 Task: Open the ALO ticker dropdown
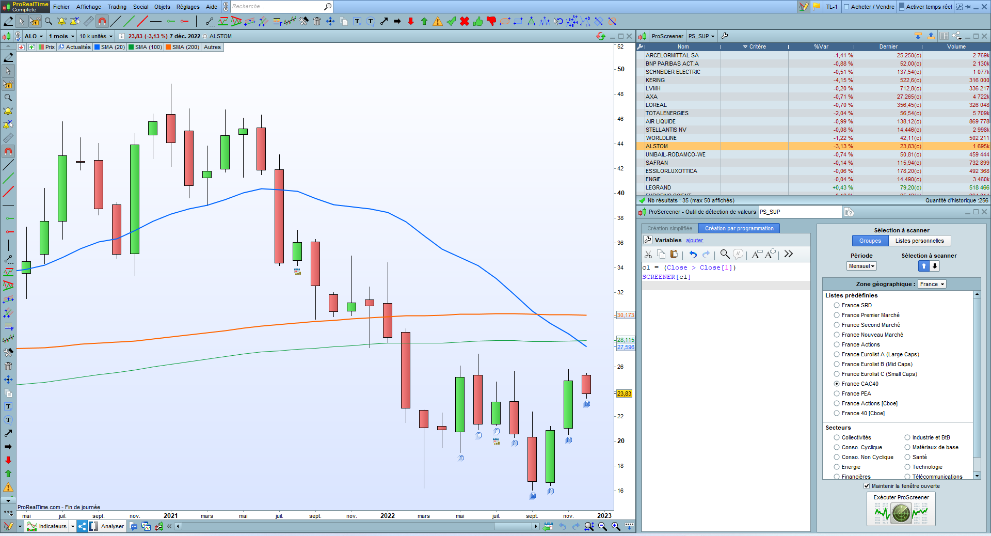coord(34,36)
